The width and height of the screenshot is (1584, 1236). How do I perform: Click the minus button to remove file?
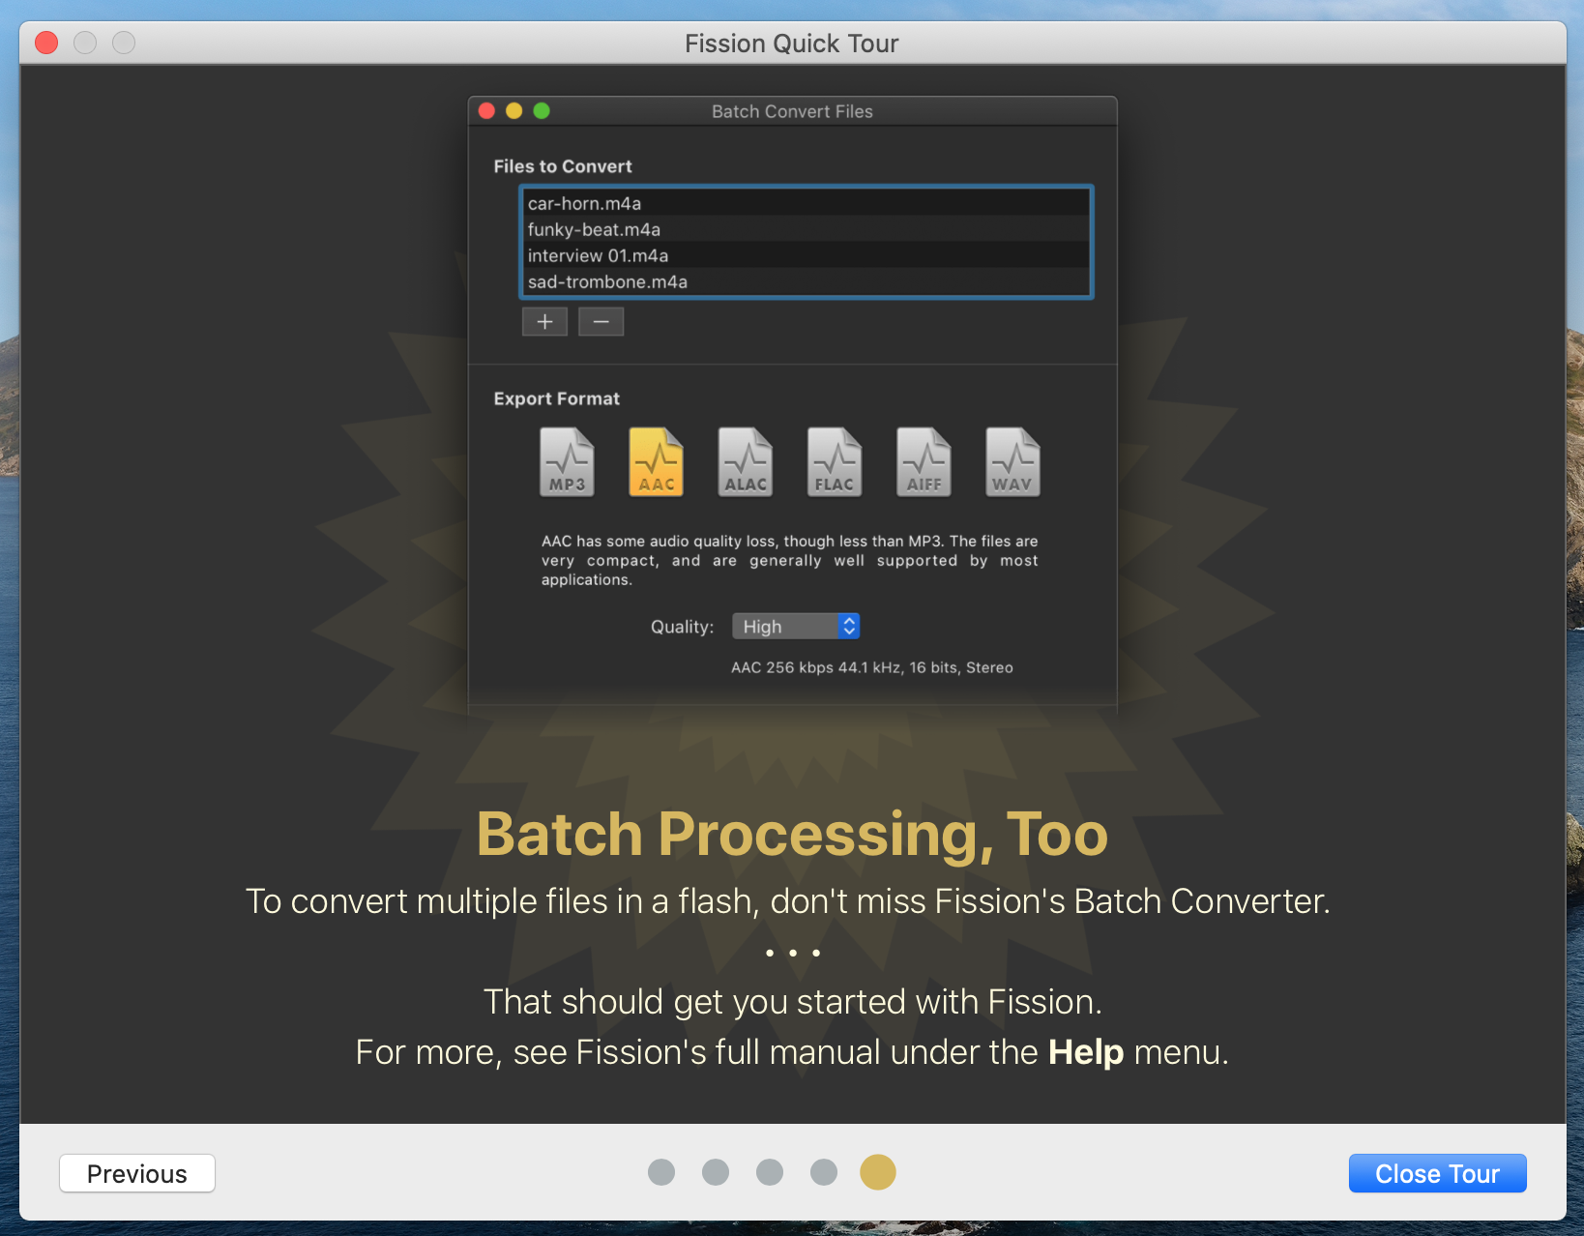pos(601,322)
